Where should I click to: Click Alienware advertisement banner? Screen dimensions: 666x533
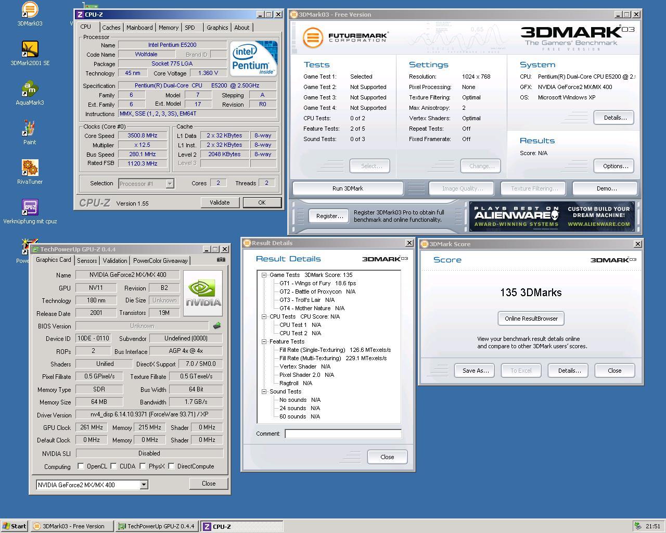tap(552, 217)
